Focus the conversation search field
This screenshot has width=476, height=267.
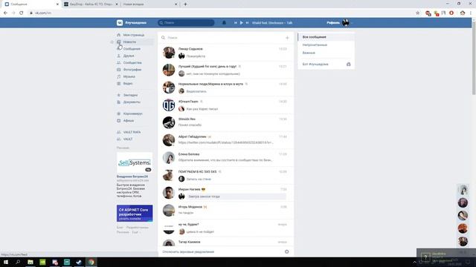tap(223, 38)
